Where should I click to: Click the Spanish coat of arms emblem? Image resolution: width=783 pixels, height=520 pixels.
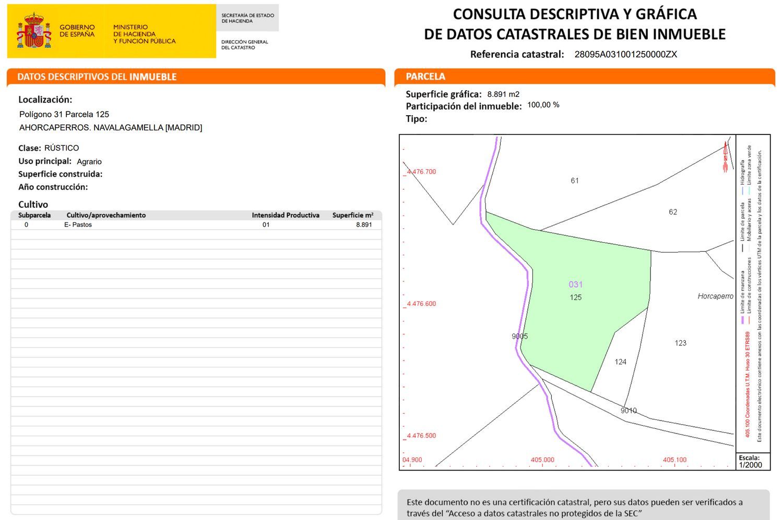tap(34, 31)
